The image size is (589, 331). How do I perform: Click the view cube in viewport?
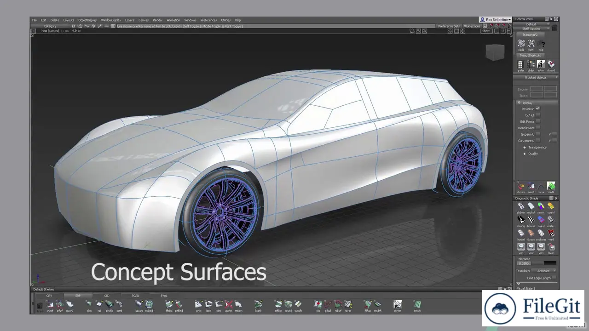point(495,51)
